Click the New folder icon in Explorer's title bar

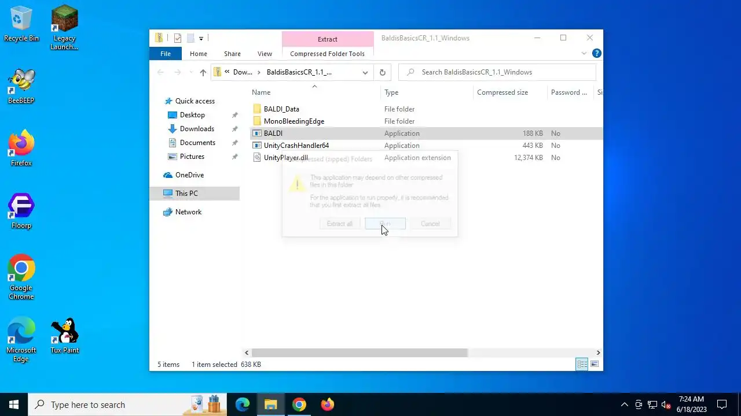pos(190,38)
